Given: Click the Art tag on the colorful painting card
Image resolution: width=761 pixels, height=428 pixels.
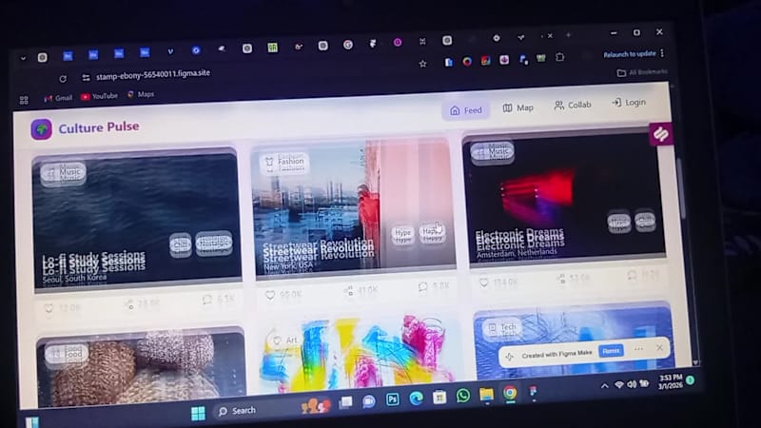Looking at the screenshot, I should [x=284, y=340].
